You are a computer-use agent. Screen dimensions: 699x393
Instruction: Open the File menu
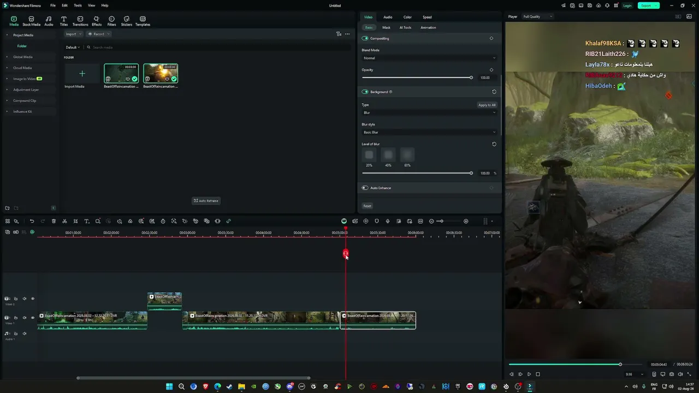pyautogui.click(x=53, y=5)
